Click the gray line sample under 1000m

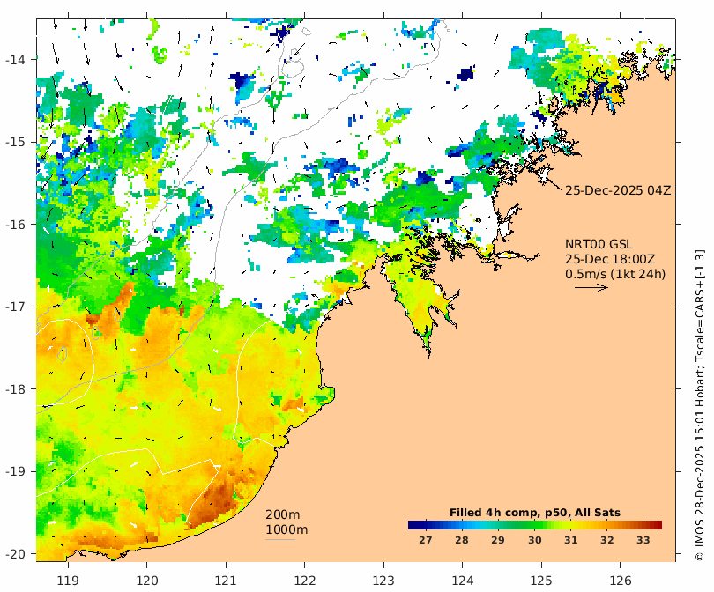(x=280, y=540)
